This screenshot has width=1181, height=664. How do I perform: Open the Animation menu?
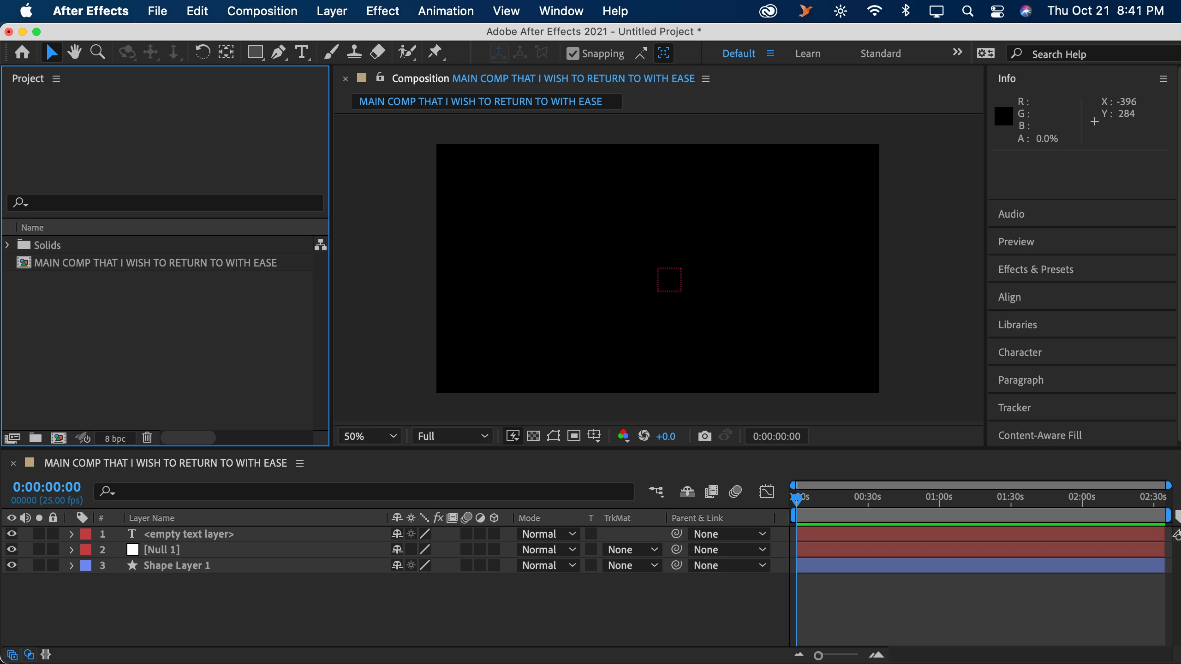pyautogui.click(x=446, y=11)
